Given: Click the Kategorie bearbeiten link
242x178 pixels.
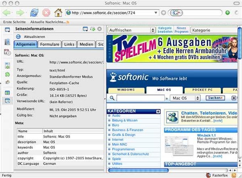Looking at the screenshot, I should [165, 30].
